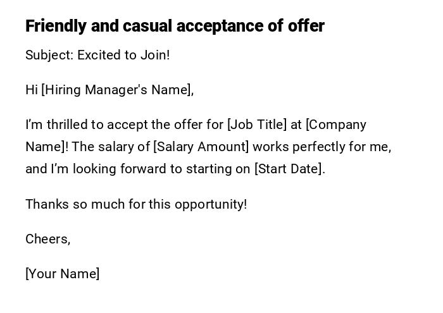Click the heading "Friendly and casual acceptance of offer"
This screenshot has height=313, width=443.
pyautogui.click(x=175, y=26)
